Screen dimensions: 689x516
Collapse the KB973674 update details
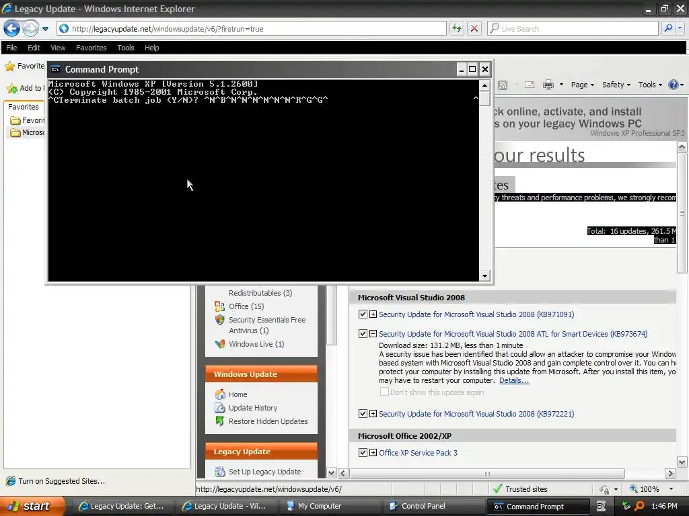tap(373, 333)
